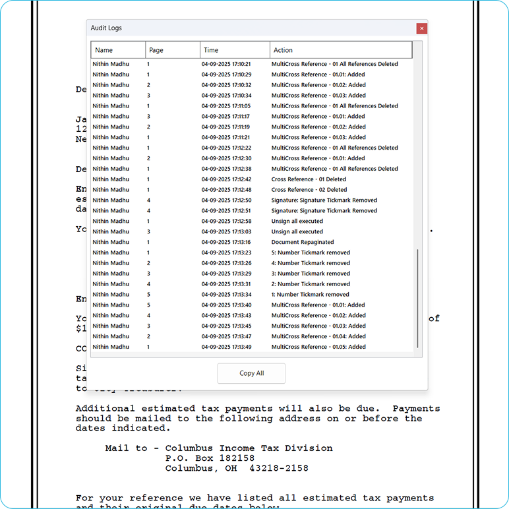Sort by the Time column header
Screen dimensions: 509x509
235,50
